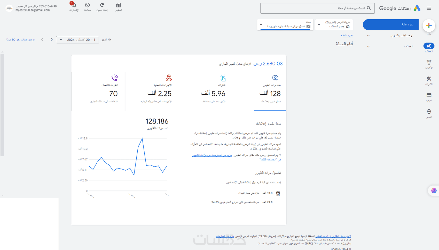
Task: Click the account avatar image
Action: pyautogui.click(x=9, y=8)
